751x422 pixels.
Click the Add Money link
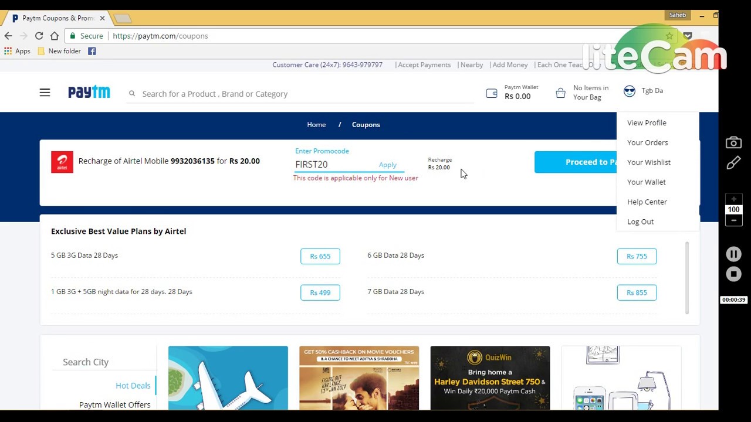pos(510,64)
